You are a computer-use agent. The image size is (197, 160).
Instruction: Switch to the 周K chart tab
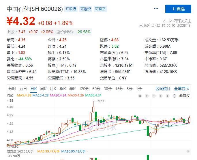43,89
